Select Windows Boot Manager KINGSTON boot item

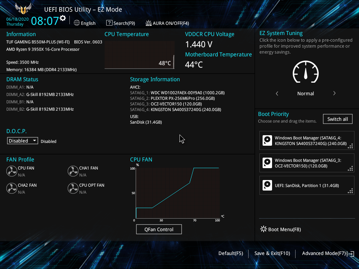coord(307,140)
